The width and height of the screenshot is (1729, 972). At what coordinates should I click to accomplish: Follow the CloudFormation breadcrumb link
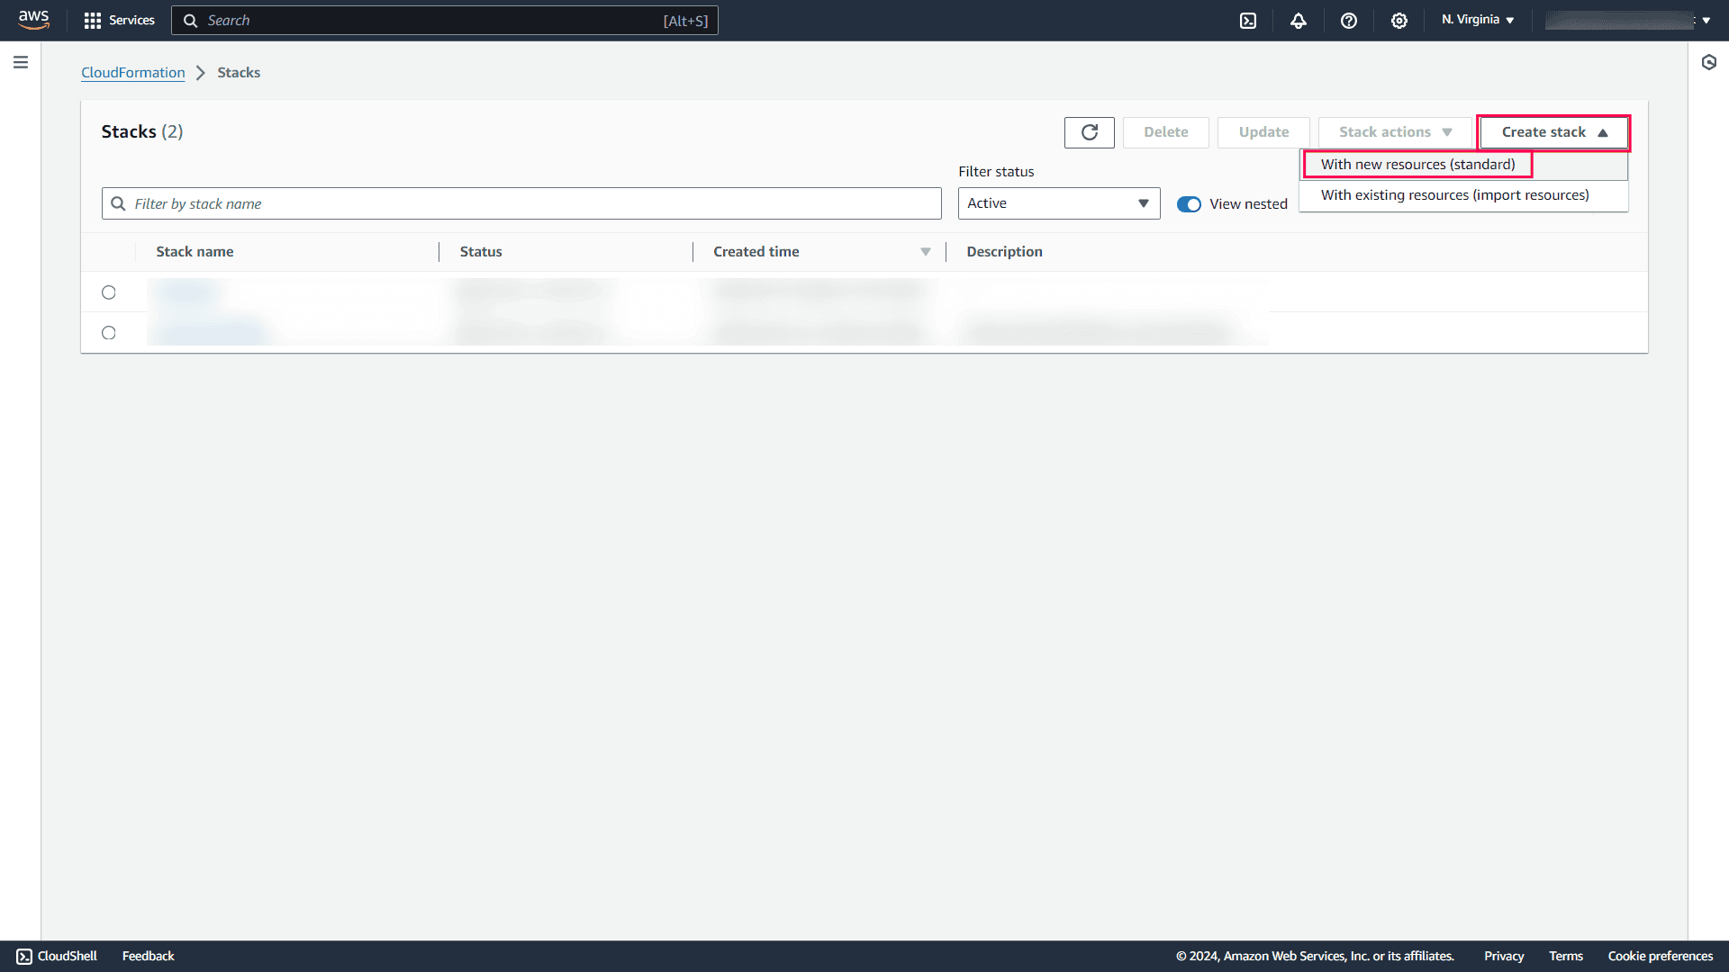132,72
